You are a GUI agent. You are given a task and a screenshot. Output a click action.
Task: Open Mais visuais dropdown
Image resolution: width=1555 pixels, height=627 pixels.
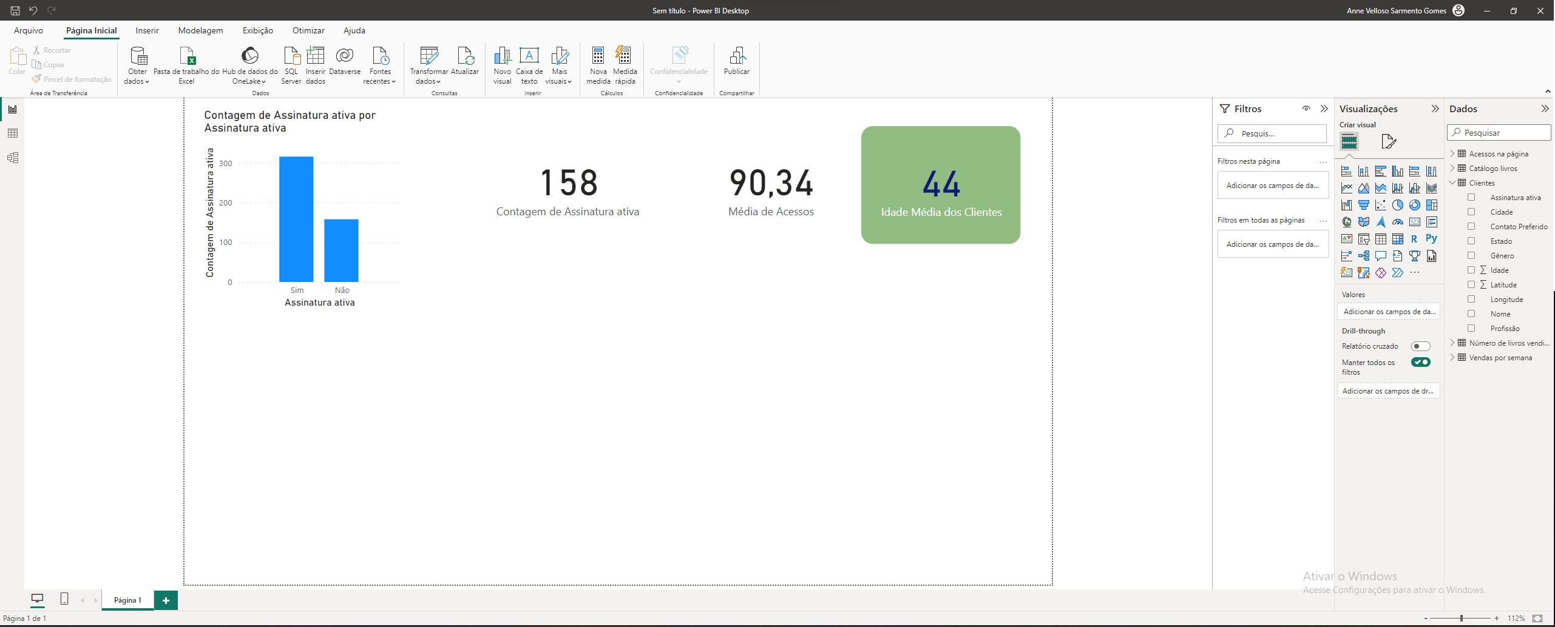[559, 65]
